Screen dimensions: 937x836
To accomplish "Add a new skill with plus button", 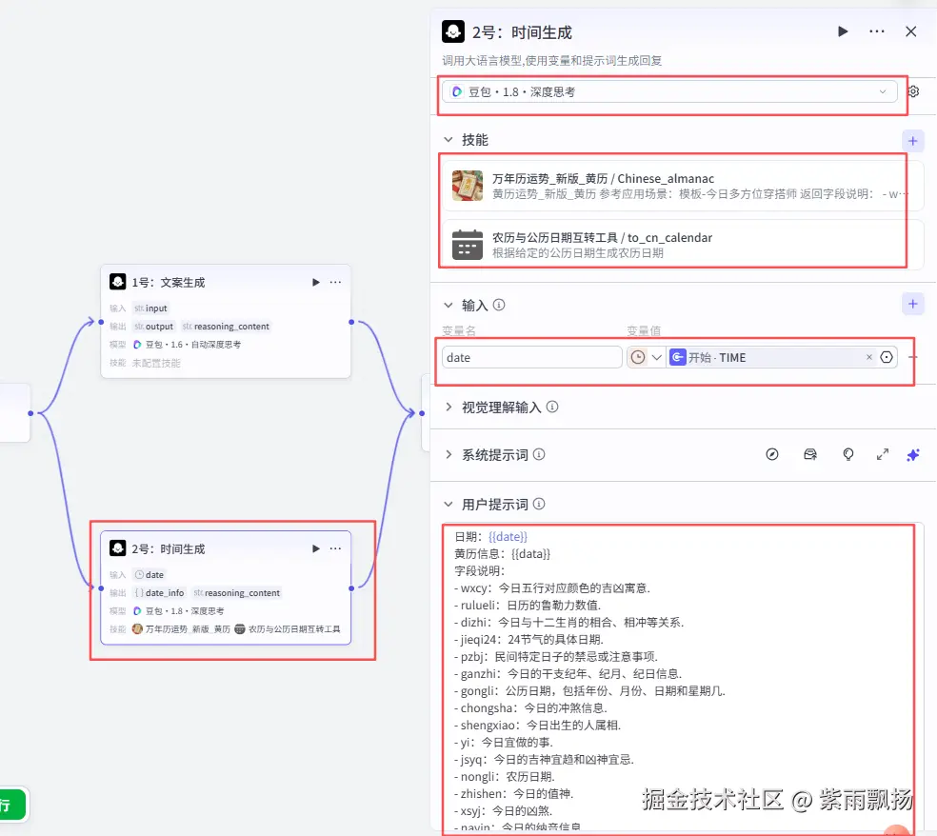I will click(912, 141).
